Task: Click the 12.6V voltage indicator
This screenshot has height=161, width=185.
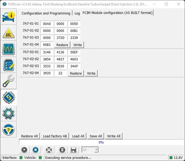Action: click(176, 158)
